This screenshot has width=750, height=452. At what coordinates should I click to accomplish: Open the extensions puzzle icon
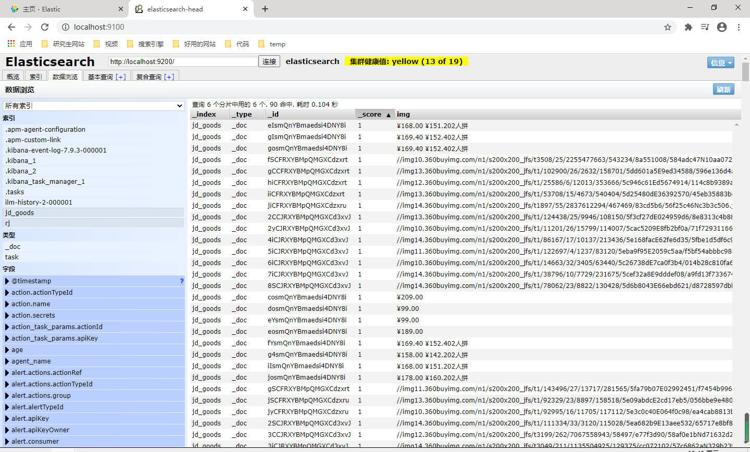(689, 27)
